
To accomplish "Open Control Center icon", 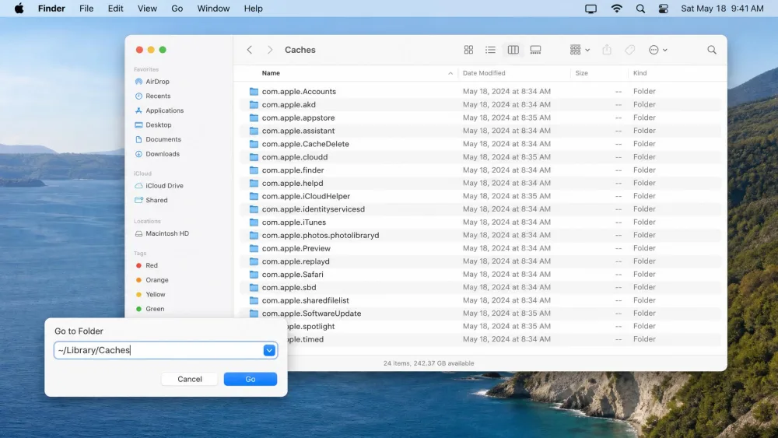I will pos(664,9).
